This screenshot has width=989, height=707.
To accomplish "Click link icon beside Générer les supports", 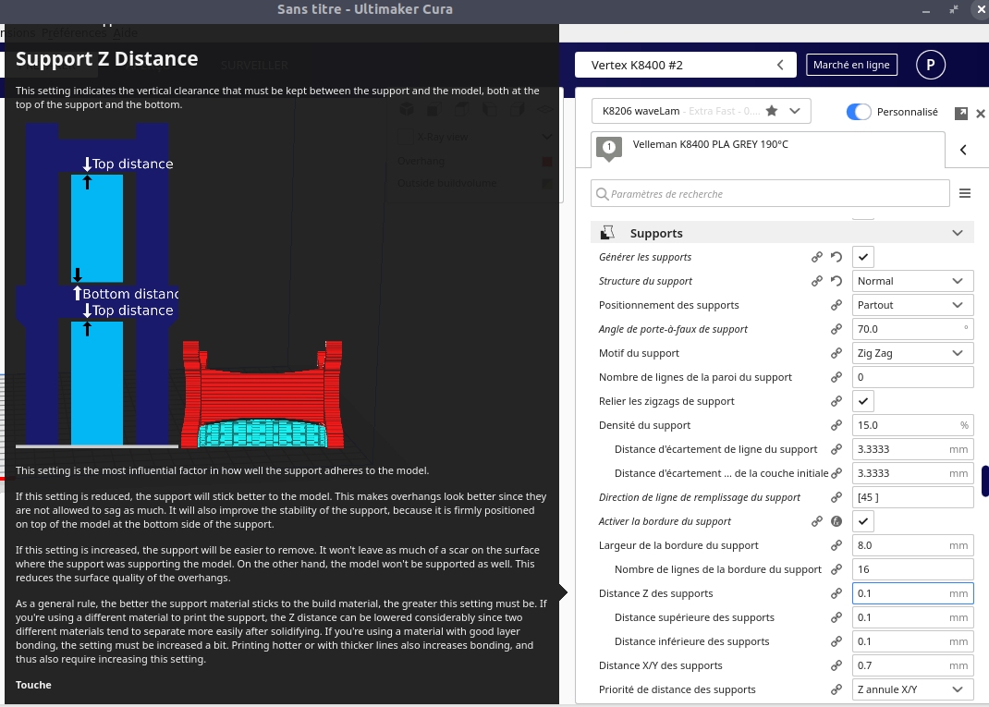I will tap(817, 257).
